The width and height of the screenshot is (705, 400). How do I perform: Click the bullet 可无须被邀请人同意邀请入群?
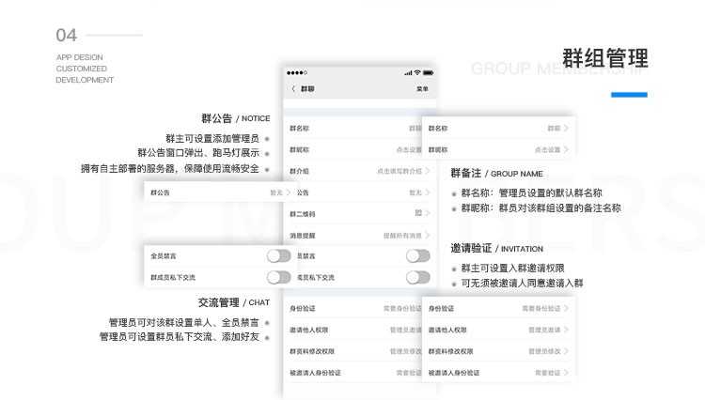click(522, 283)
